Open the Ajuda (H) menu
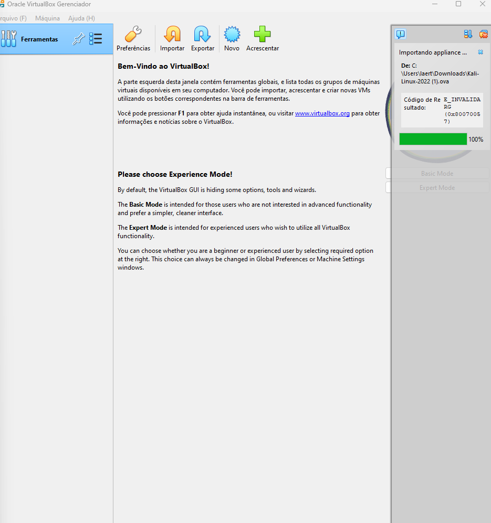This screenshot has width=491, height=523. (81, 18)
